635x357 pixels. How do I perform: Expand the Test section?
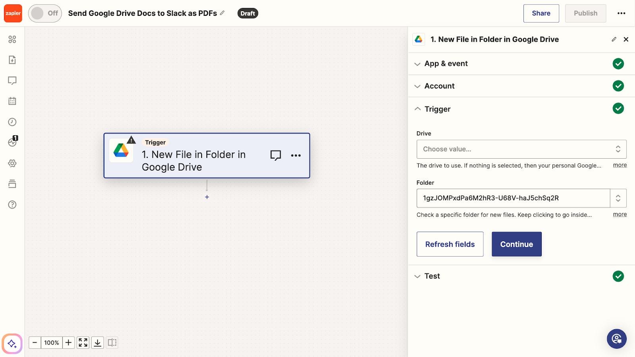[x=521, y=276]
